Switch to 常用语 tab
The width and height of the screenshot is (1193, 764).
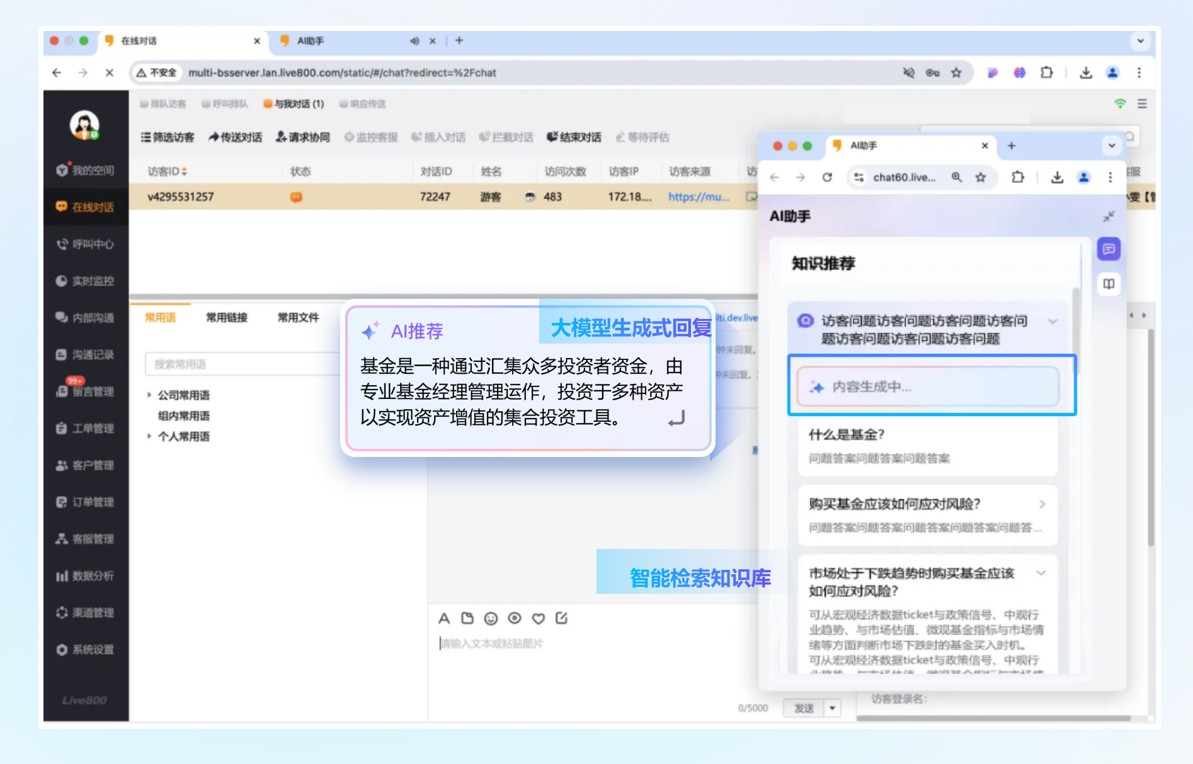coord(161,318)
